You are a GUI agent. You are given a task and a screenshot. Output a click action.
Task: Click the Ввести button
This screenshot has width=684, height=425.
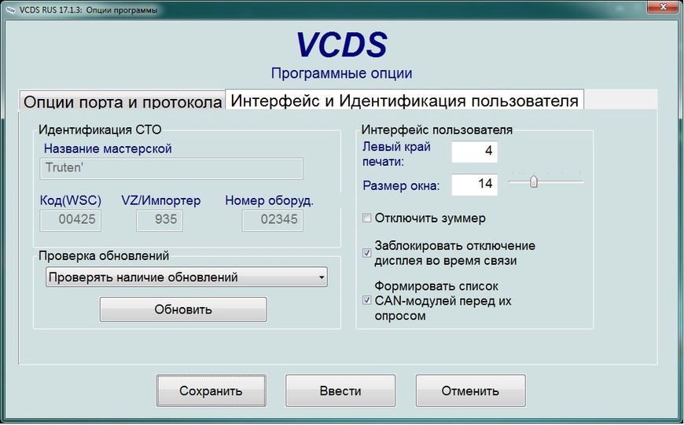pyautogui.click(x=340, y=390)
